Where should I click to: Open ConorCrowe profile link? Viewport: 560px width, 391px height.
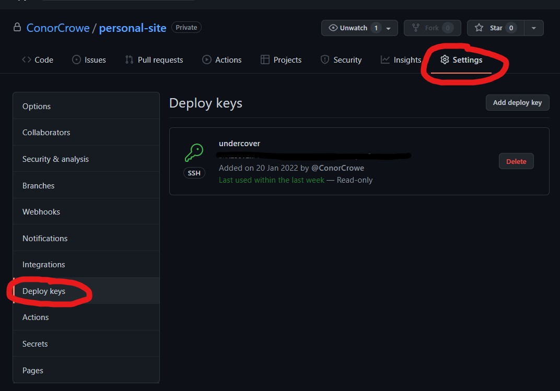[x=58, y=28]
